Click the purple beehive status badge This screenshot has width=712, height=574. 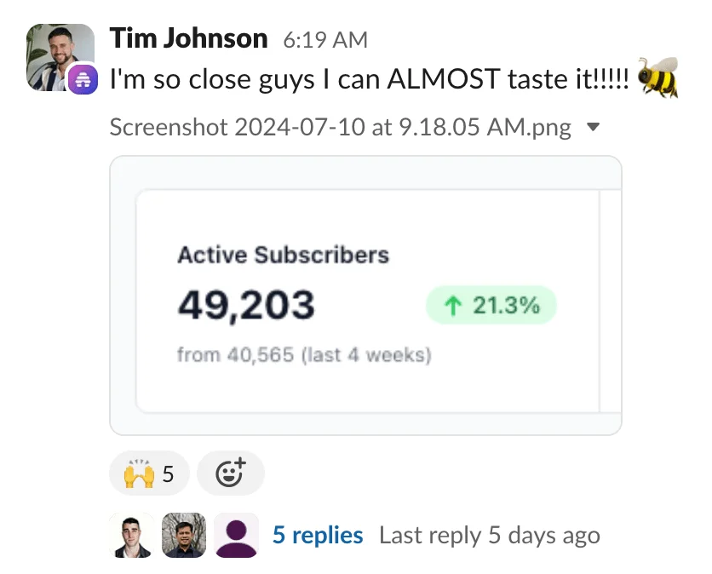point(83,79)
